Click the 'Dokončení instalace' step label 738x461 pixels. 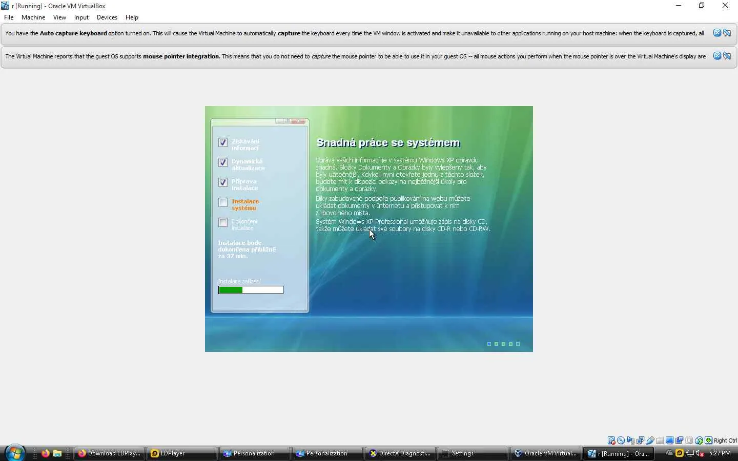click(244, 225)
